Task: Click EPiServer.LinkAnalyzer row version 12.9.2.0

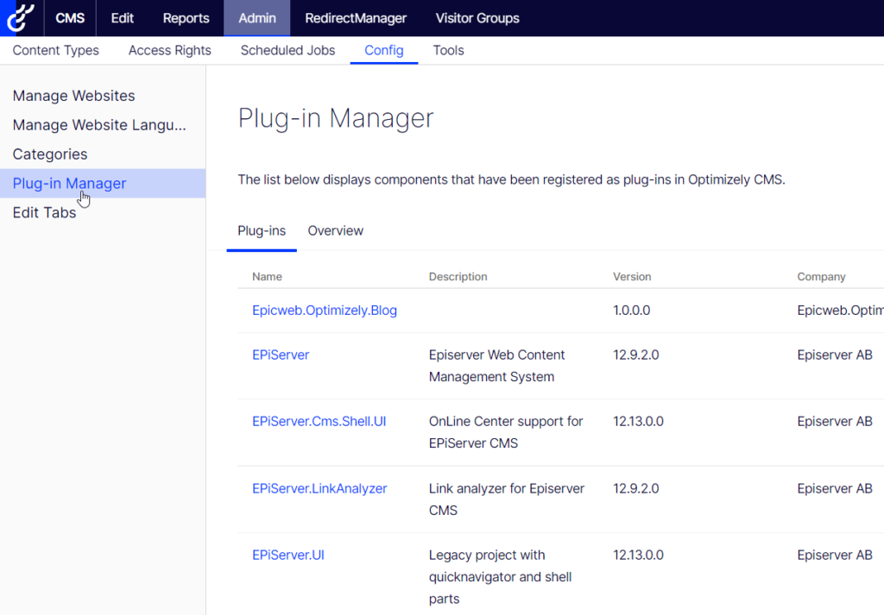Action: tap(636, 488)
